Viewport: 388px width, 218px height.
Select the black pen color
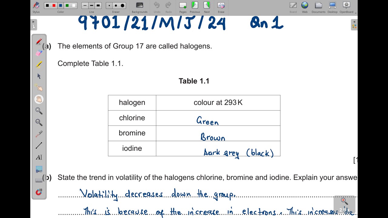(47, 5)
